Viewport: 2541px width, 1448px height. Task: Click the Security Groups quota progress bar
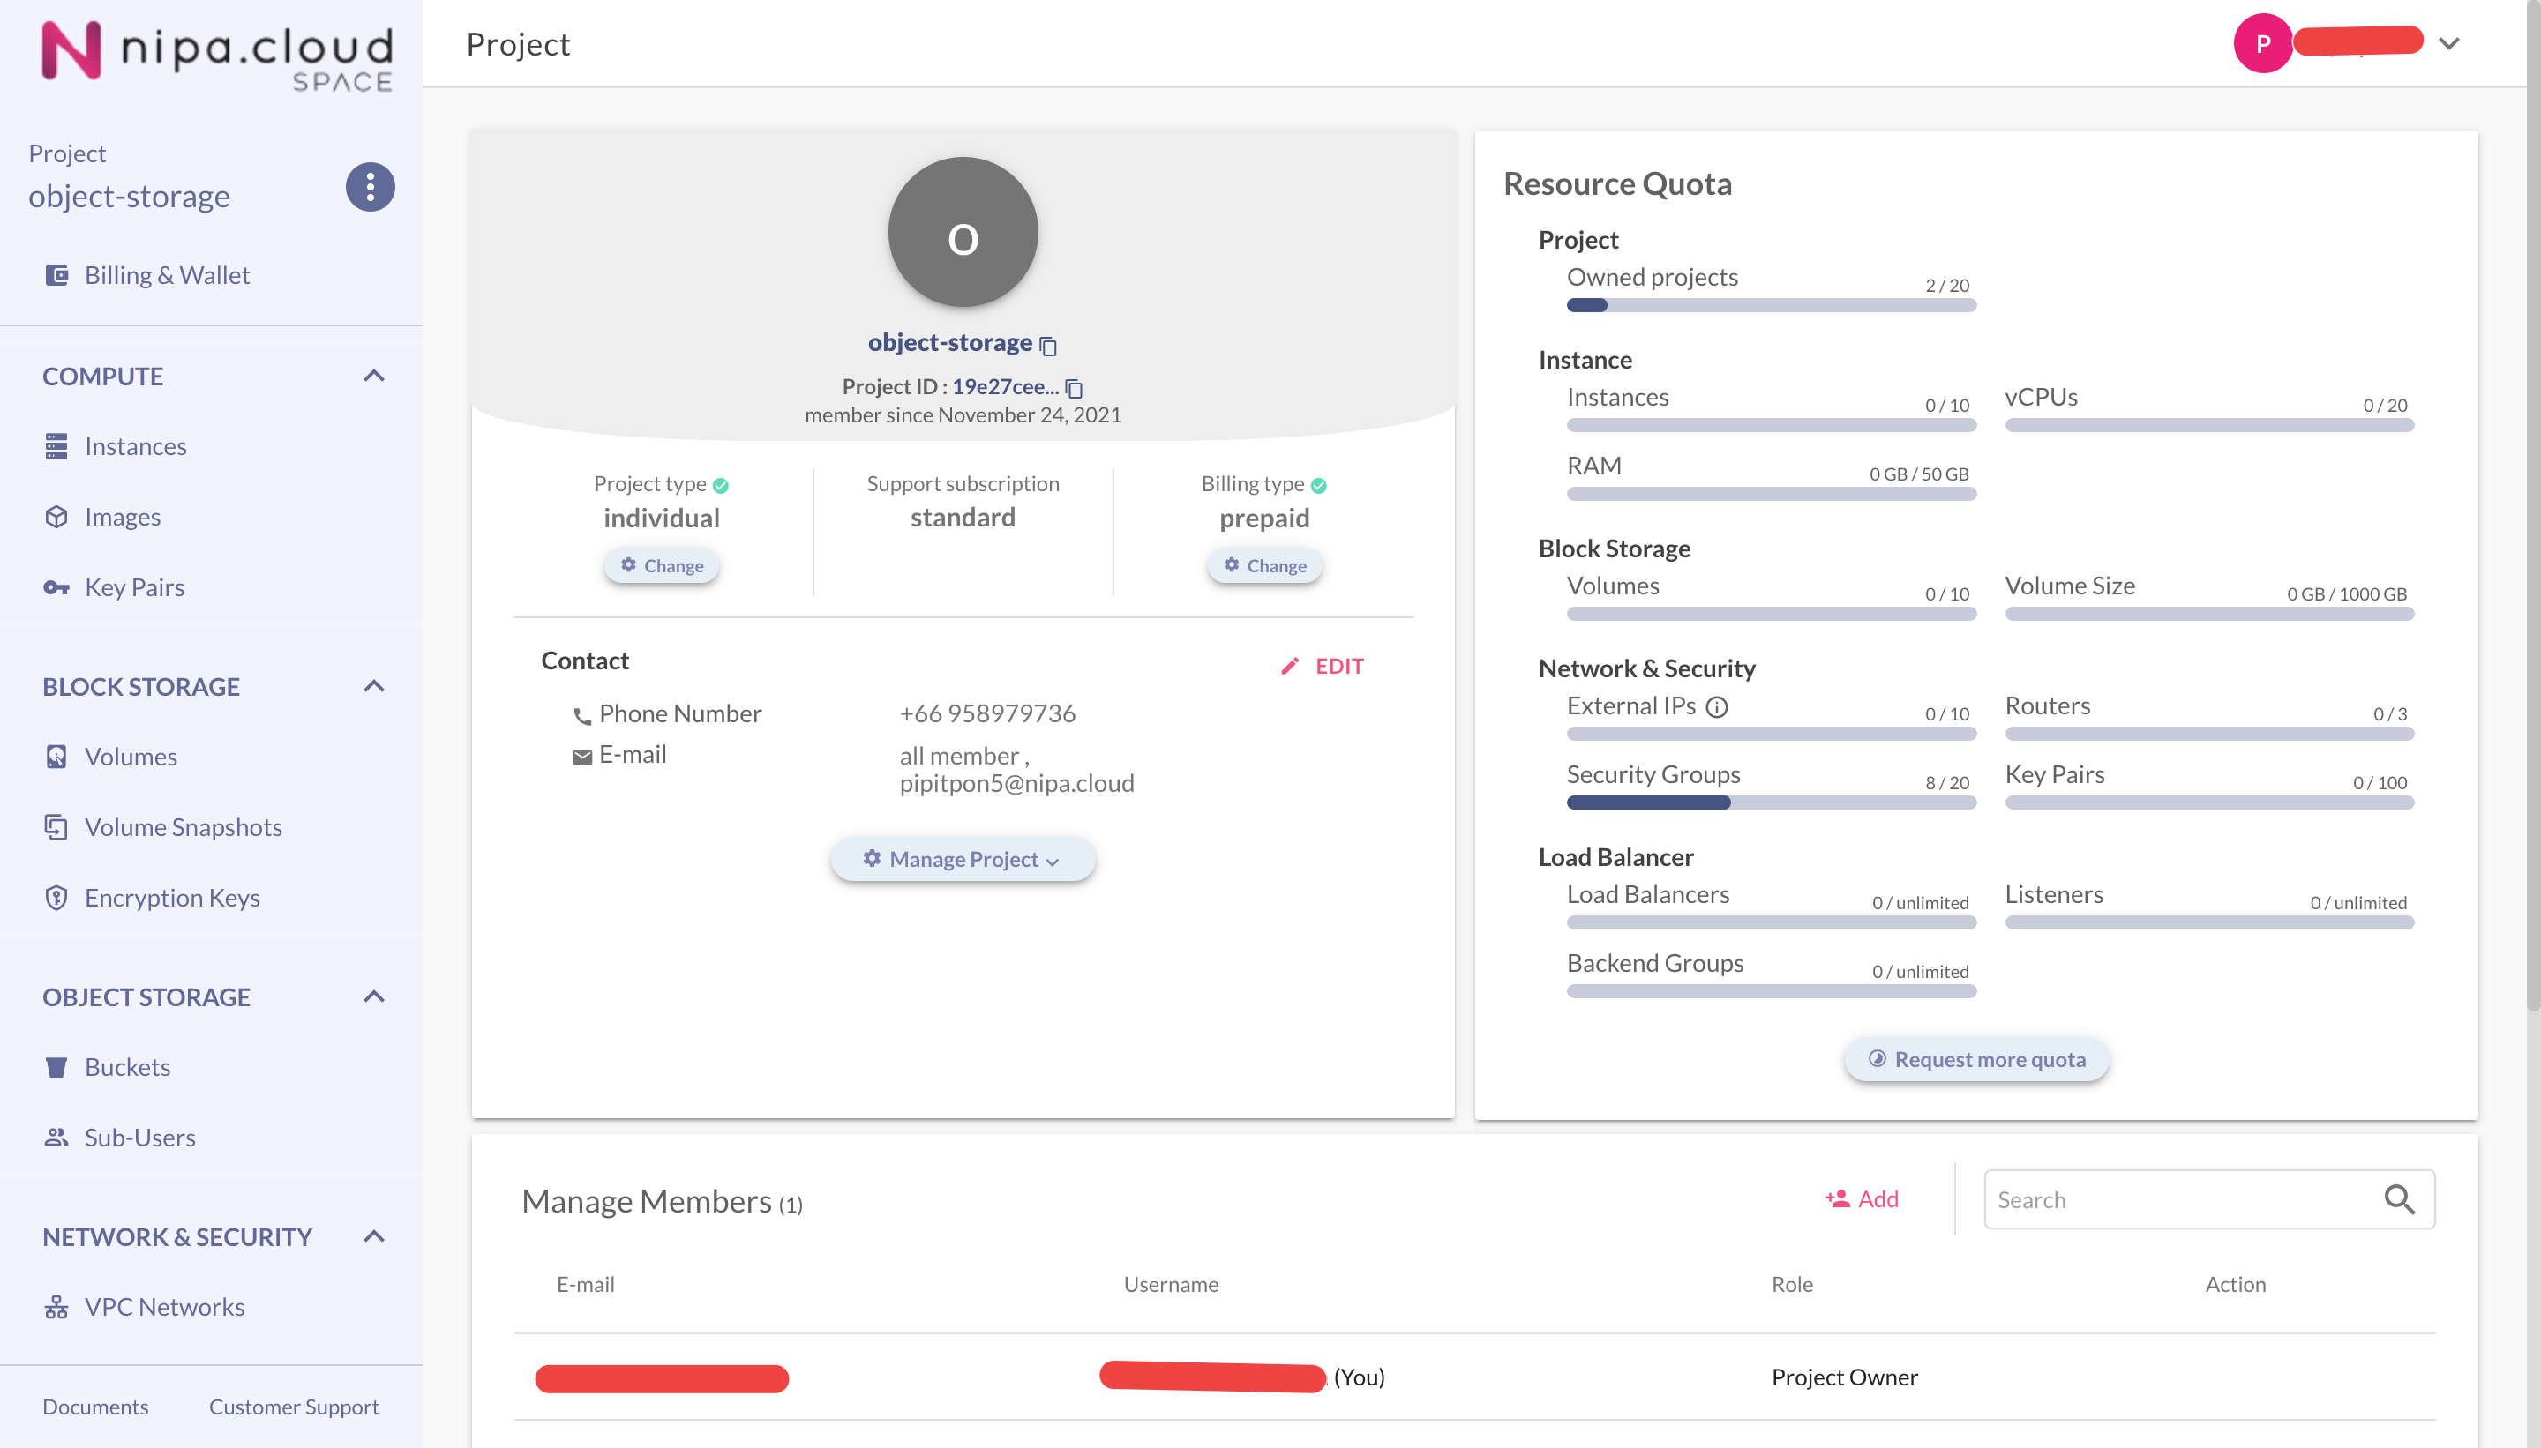(x=1771, y=802)
